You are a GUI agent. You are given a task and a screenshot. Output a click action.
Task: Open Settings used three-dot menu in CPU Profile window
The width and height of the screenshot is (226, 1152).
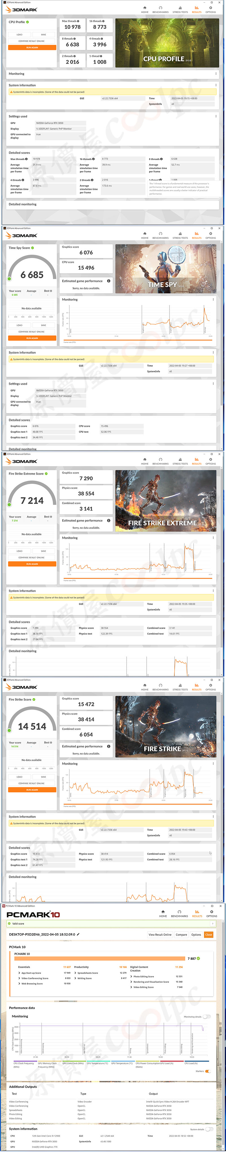216,116
